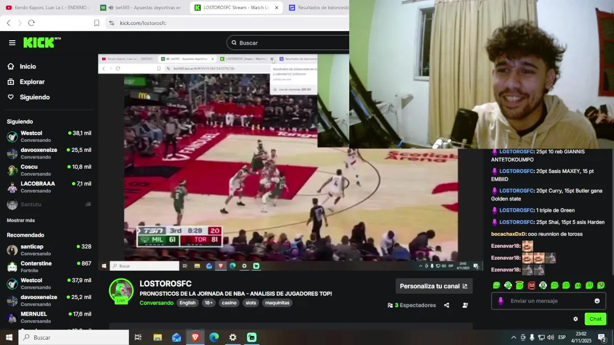The height and width of the screenshot is (345, 614).
Task: Expand hidden system tray icons
Action: tap(514, 337)
